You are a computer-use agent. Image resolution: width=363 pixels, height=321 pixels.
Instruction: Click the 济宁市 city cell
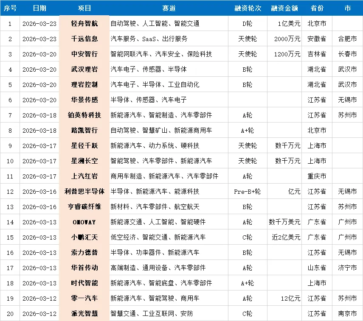(x=347, y=268)
